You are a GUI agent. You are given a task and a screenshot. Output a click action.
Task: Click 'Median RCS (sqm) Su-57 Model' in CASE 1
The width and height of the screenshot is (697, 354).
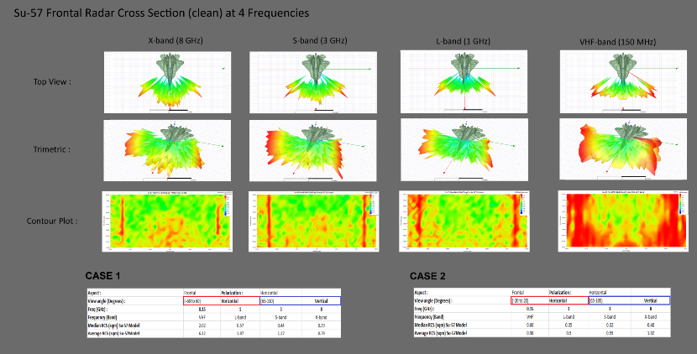[114, 325]
